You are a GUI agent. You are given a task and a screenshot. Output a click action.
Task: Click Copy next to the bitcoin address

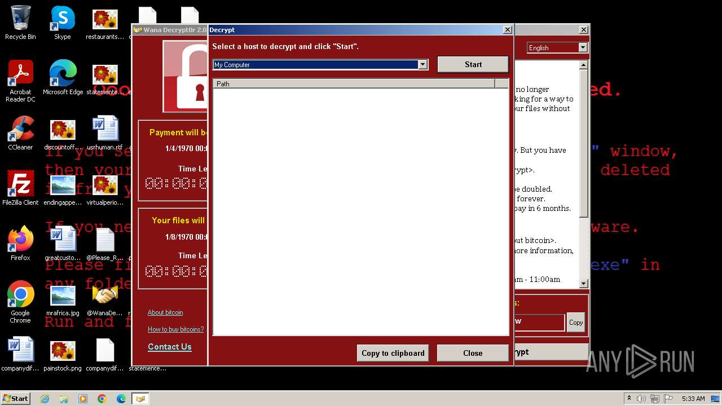click(576, 323)
